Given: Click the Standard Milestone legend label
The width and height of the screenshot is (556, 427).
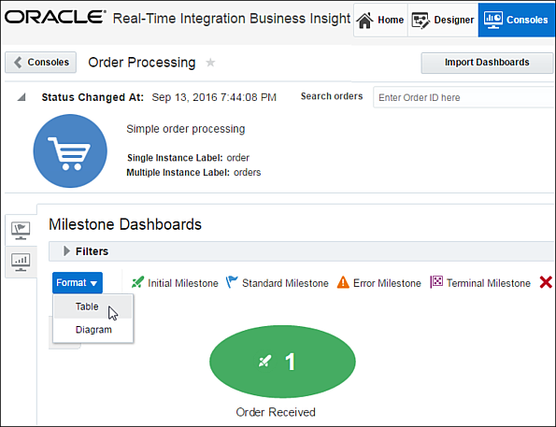Looking at the screenshot, I should coord(285,283).
